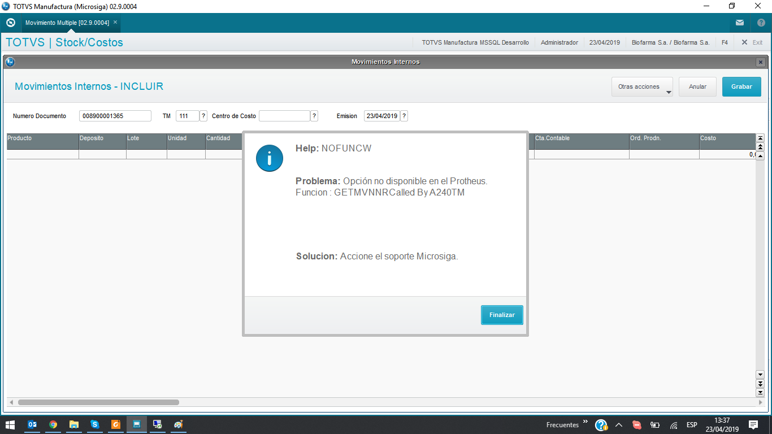Check the battery status tray icon
Image resolution: width=772 pixels, height=434 pixels.
pos(656,425)
